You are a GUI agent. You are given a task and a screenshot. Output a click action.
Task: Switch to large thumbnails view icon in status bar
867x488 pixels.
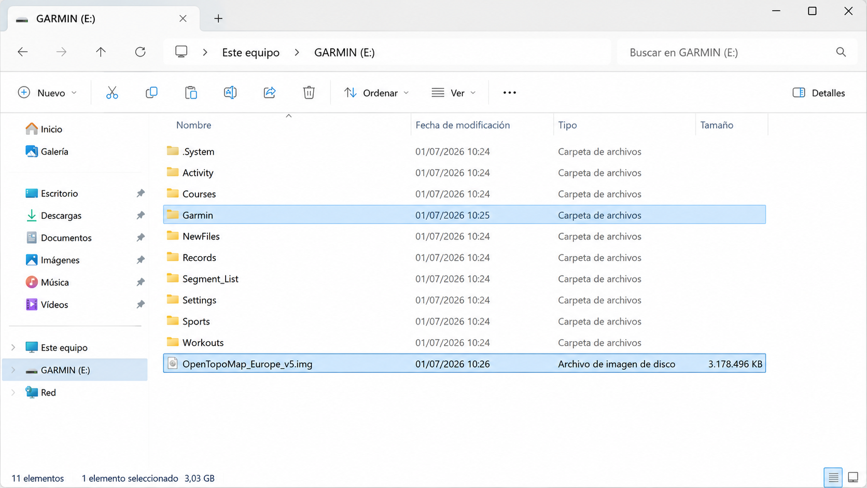click(853, 477)
